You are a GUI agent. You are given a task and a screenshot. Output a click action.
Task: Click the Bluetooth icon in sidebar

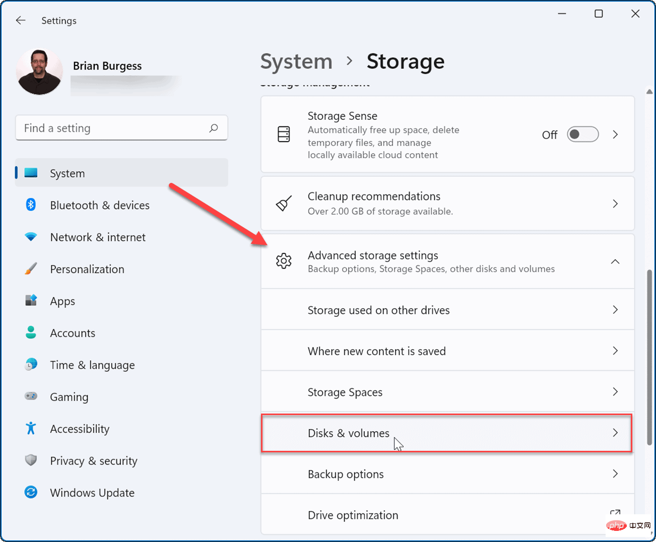pyautogui.click(x=31, y=205)
